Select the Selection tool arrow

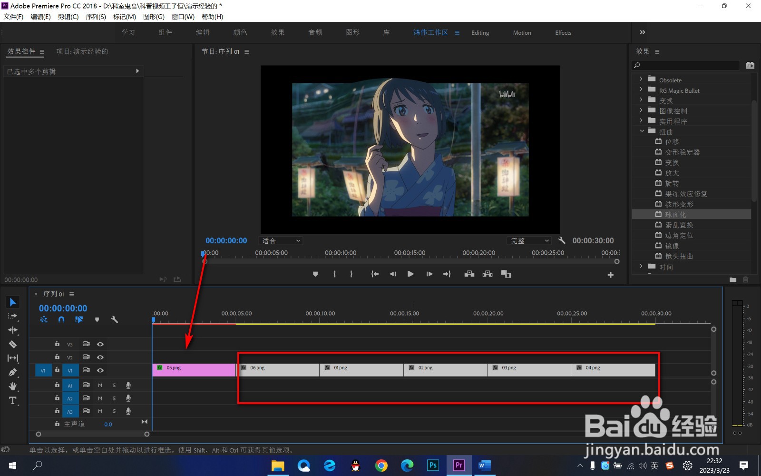[x=13, y=302]
